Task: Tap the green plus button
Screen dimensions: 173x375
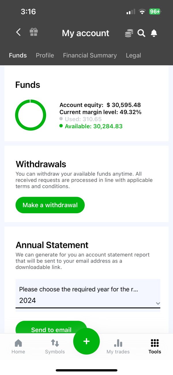Action: [86, 341]
